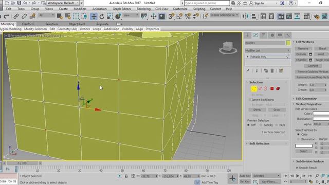This screenshot has width=329, height=185.
Task: Open the Create Selection Set dropdown
Action: tap(224, 15)
